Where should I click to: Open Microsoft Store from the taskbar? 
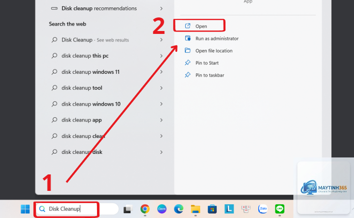pos(212,209)
